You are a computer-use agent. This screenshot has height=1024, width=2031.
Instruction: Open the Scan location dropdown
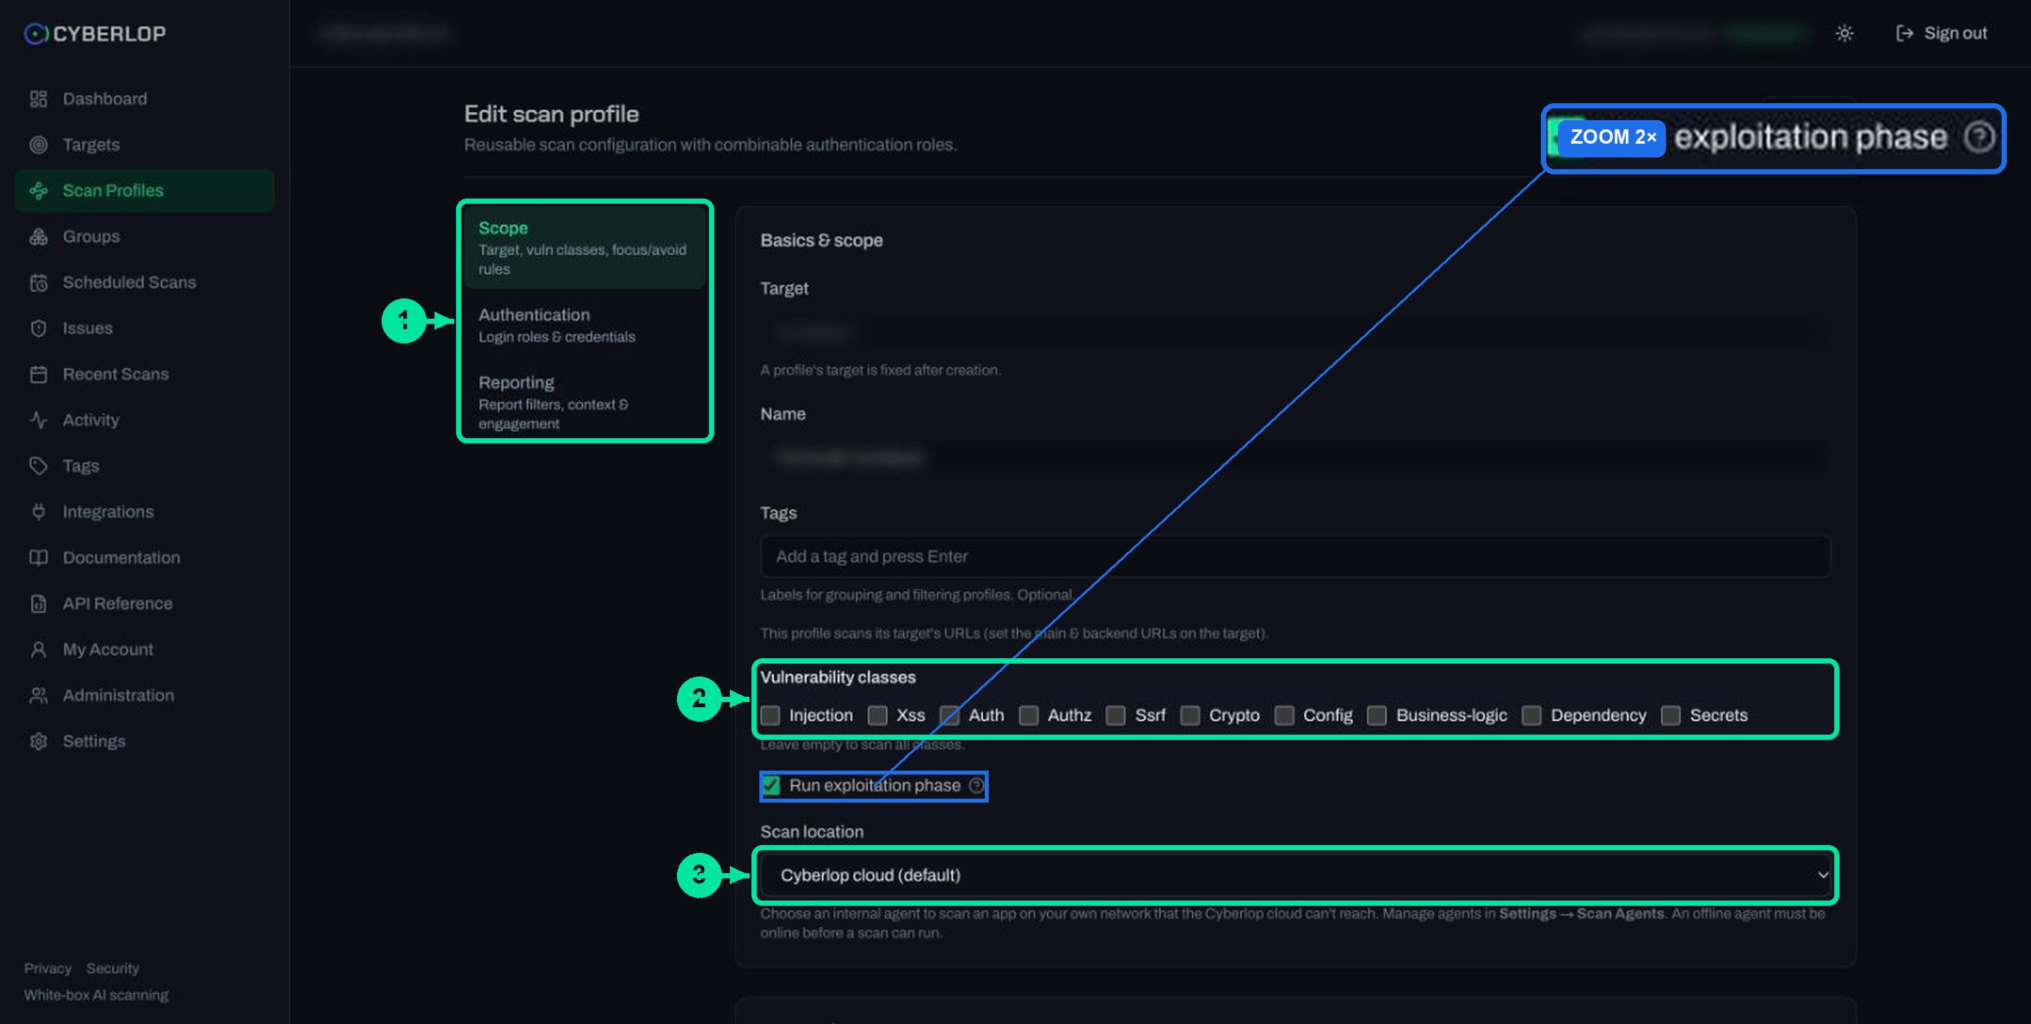tap(1295, 875)
